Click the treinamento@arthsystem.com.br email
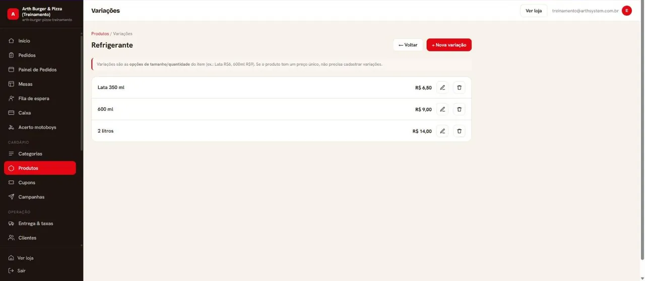The height and width of the screenshot is (281, 645). pyautogui.click(x=585, y=11)
